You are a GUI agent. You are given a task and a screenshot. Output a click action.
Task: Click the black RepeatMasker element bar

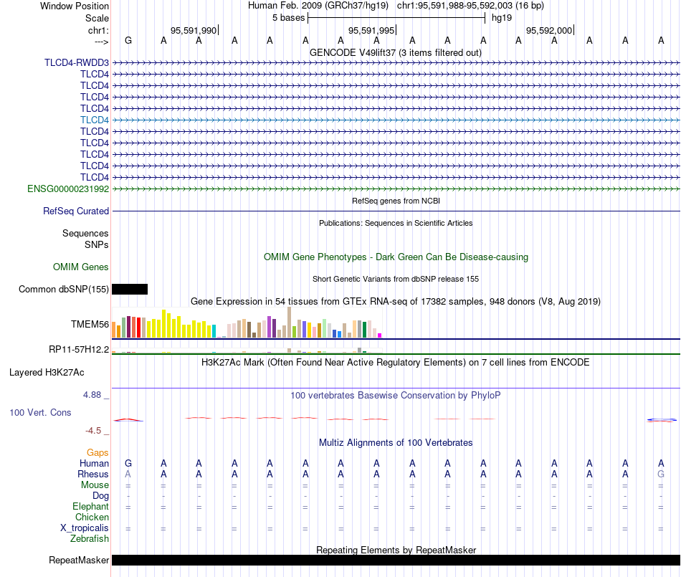[x=396, y=560]
